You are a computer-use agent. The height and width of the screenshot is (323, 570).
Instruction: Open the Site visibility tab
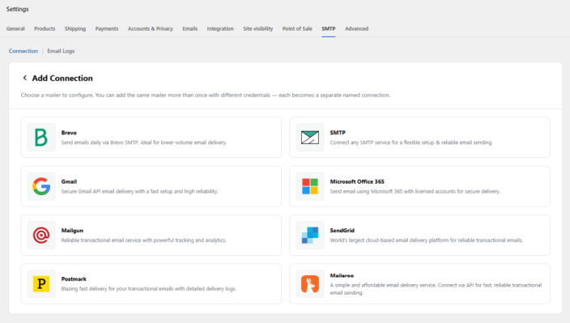(x=258, y=28)
